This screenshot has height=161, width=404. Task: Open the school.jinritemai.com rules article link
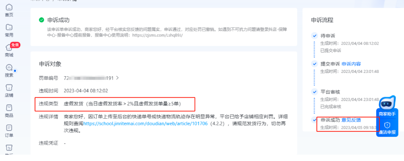(145, 123)
